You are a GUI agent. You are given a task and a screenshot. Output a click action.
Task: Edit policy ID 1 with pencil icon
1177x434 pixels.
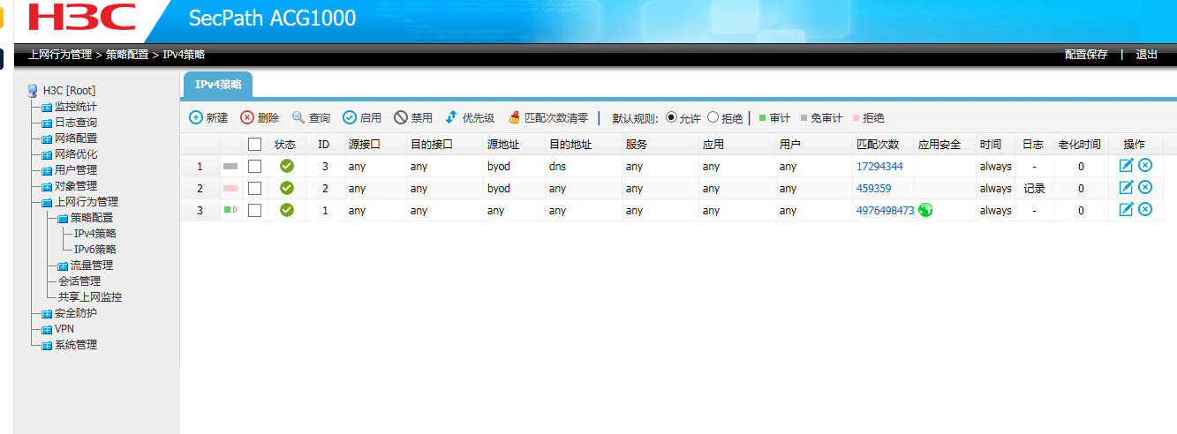tap(1126, 209)
